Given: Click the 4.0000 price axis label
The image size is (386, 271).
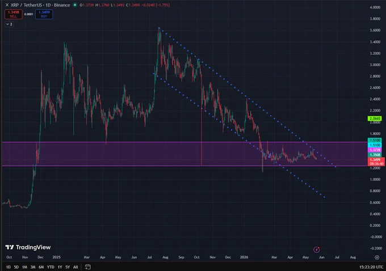Looking at the screenshot, I should [375, 7].
